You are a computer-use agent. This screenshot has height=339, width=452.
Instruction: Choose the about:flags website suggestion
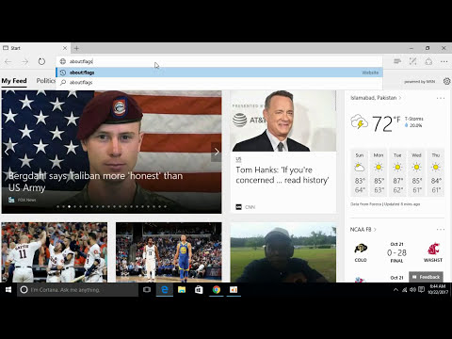(219, 73)
